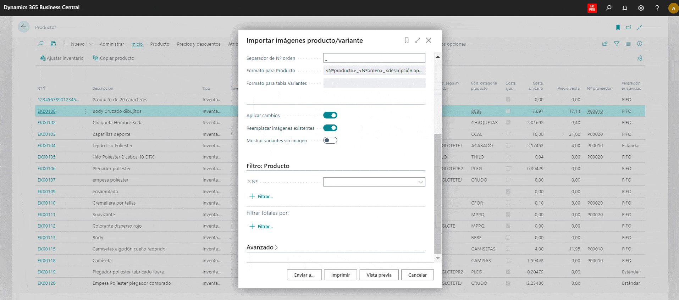
Task: Enable Mostrar variantes sin imagen
Action: pos(330,140)
